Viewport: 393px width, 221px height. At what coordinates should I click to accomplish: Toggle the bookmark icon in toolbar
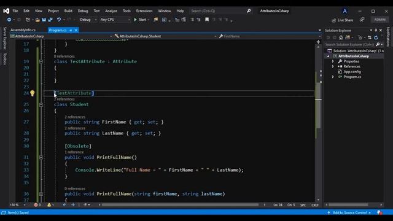pos(207,20)
